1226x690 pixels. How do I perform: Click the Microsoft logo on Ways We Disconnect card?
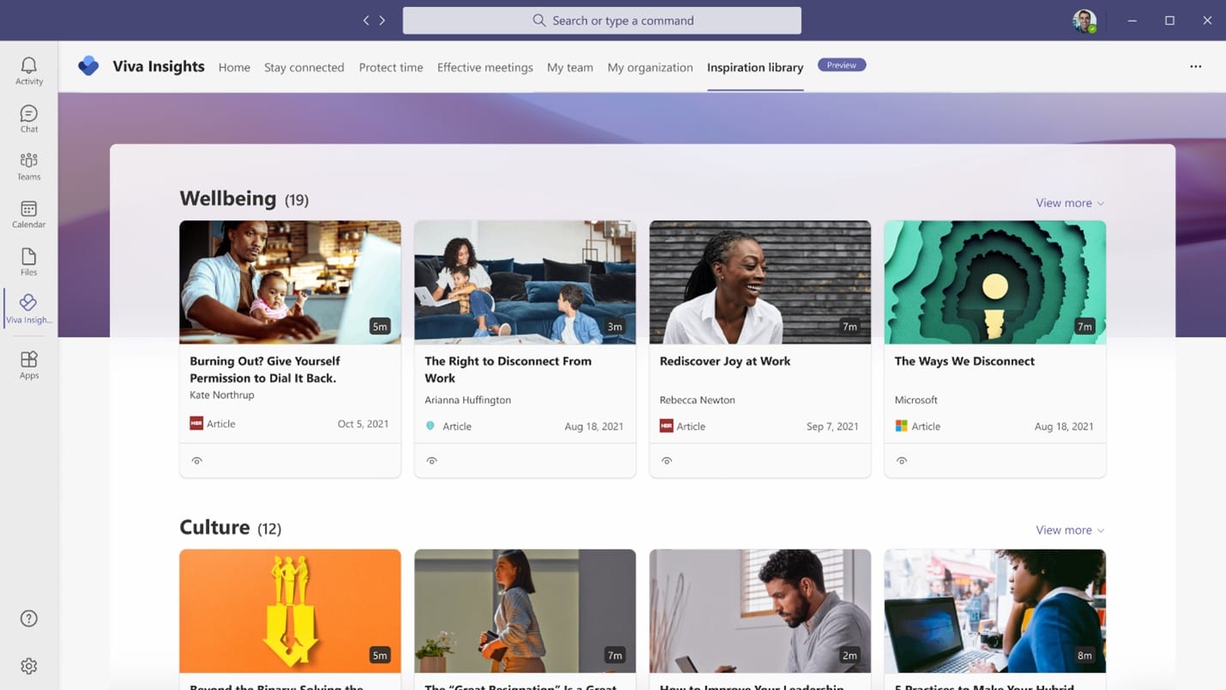(x=901, y=426)
